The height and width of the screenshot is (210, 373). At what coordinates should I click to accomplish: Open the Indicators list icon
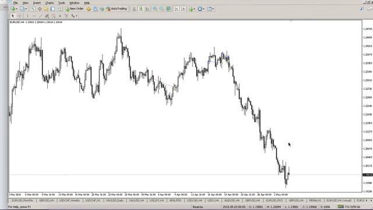pyautogui.click(x=191, y=9)
